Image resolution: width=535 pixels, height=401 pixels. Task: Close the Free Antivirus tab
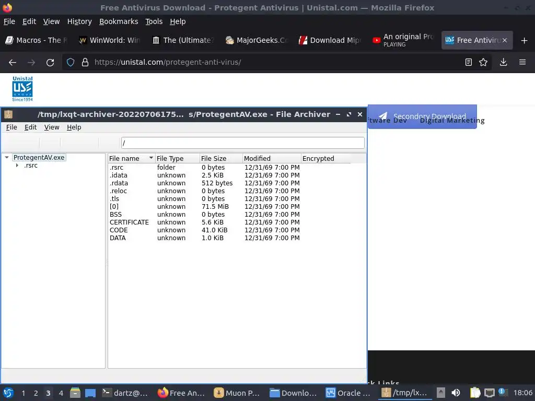[x=505, y=40]
